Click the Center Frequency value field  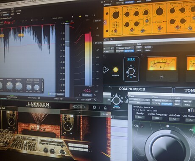pos(157,118)
